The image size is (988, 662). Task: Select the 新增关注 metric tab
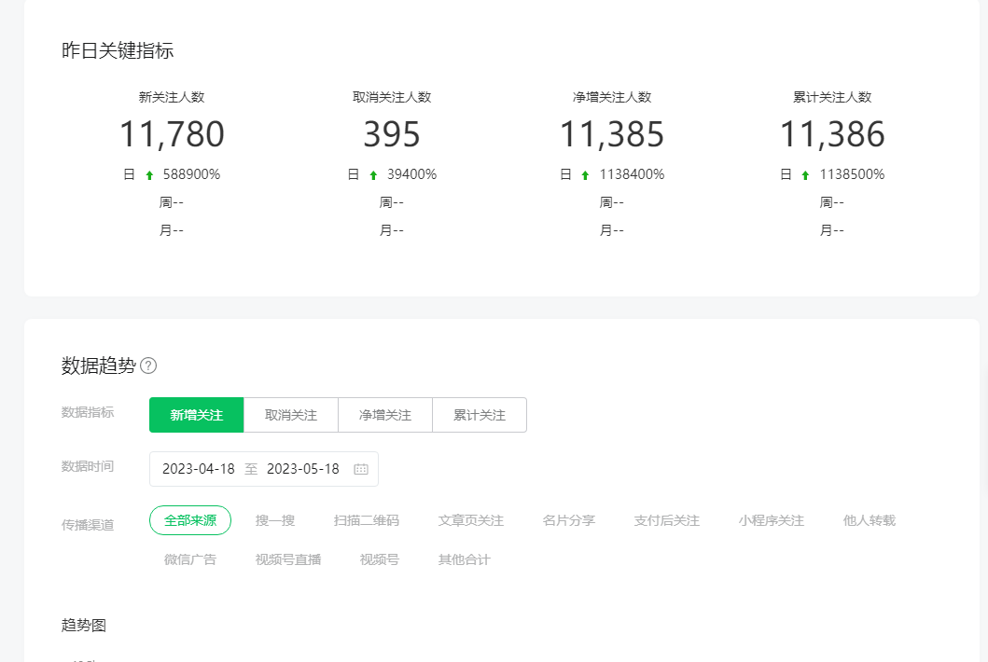pos(197,415)
